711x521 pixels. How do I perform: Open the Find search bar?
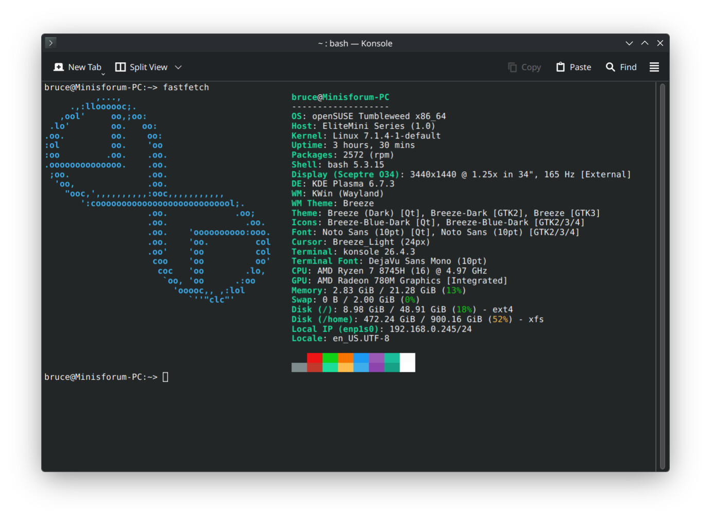[621, 67]
